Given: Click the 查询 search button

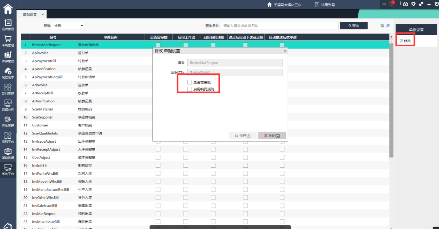Looking at the screenshot, I should point(354,26).
